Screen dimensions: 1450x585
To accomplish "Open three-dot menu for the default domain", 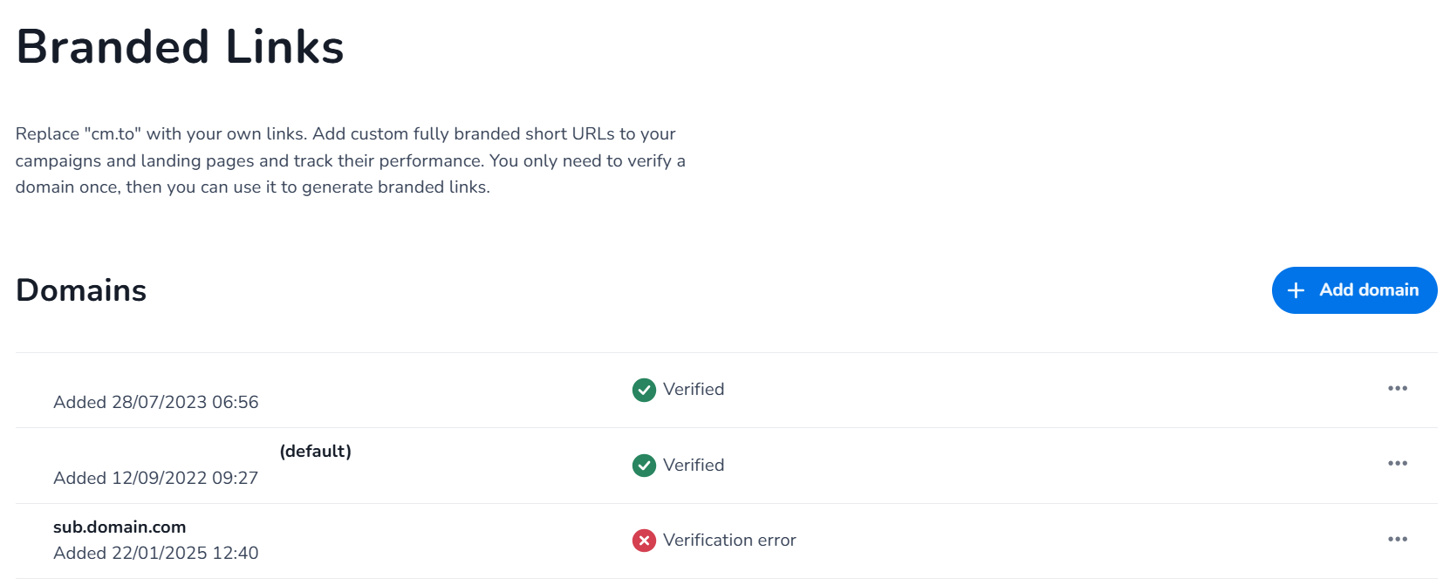I will pos(1397,464).
